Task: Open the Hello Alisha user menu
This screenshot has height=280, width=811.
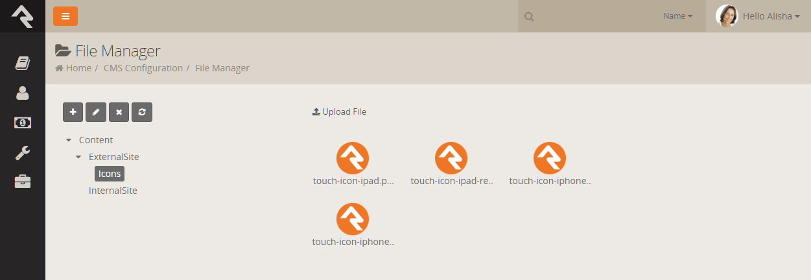Action: point(771,16)
